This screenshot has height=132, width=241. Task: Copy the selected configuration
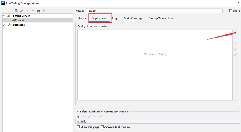click(16, 11)
